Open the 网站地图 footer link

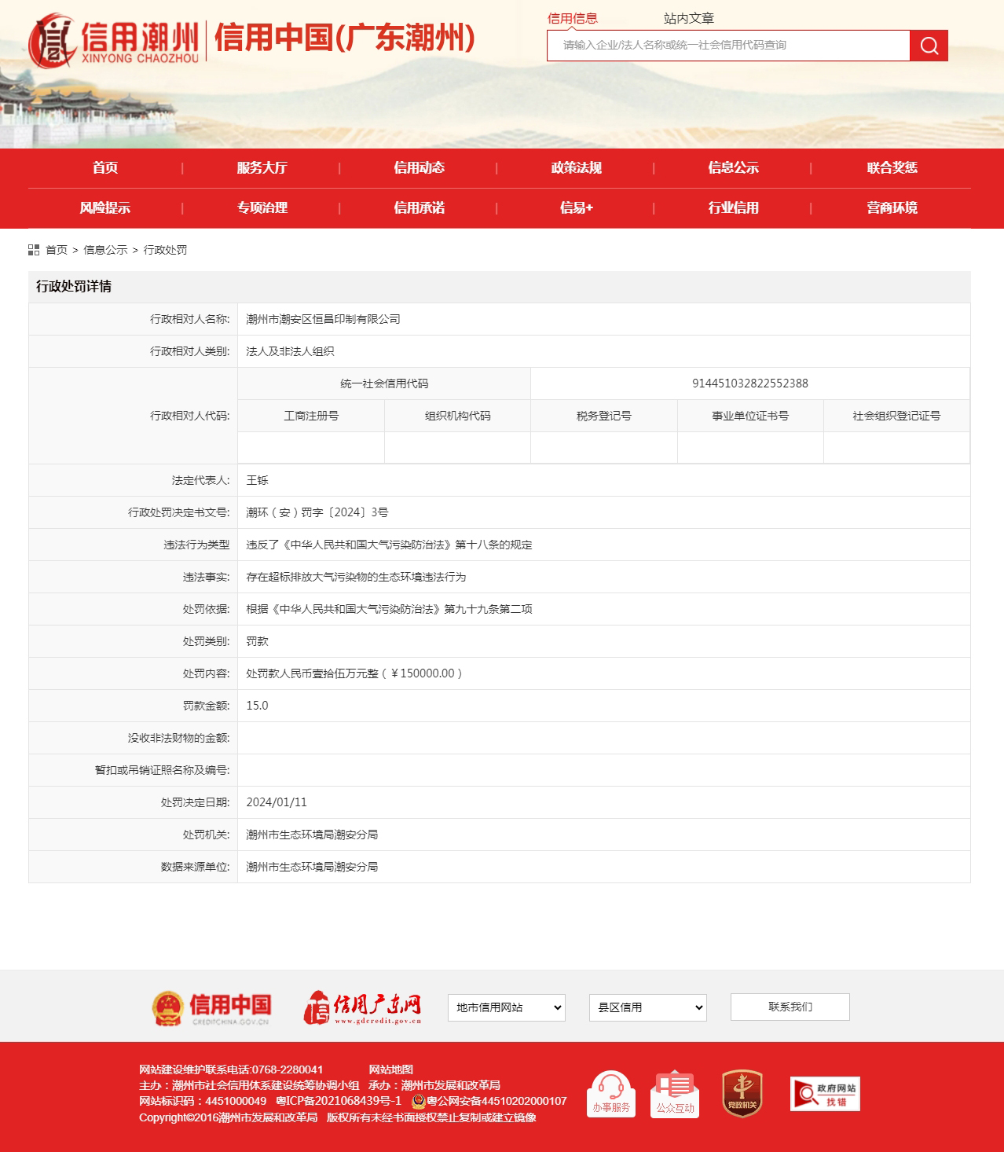pyautogui.click(x=391, y=1069)
